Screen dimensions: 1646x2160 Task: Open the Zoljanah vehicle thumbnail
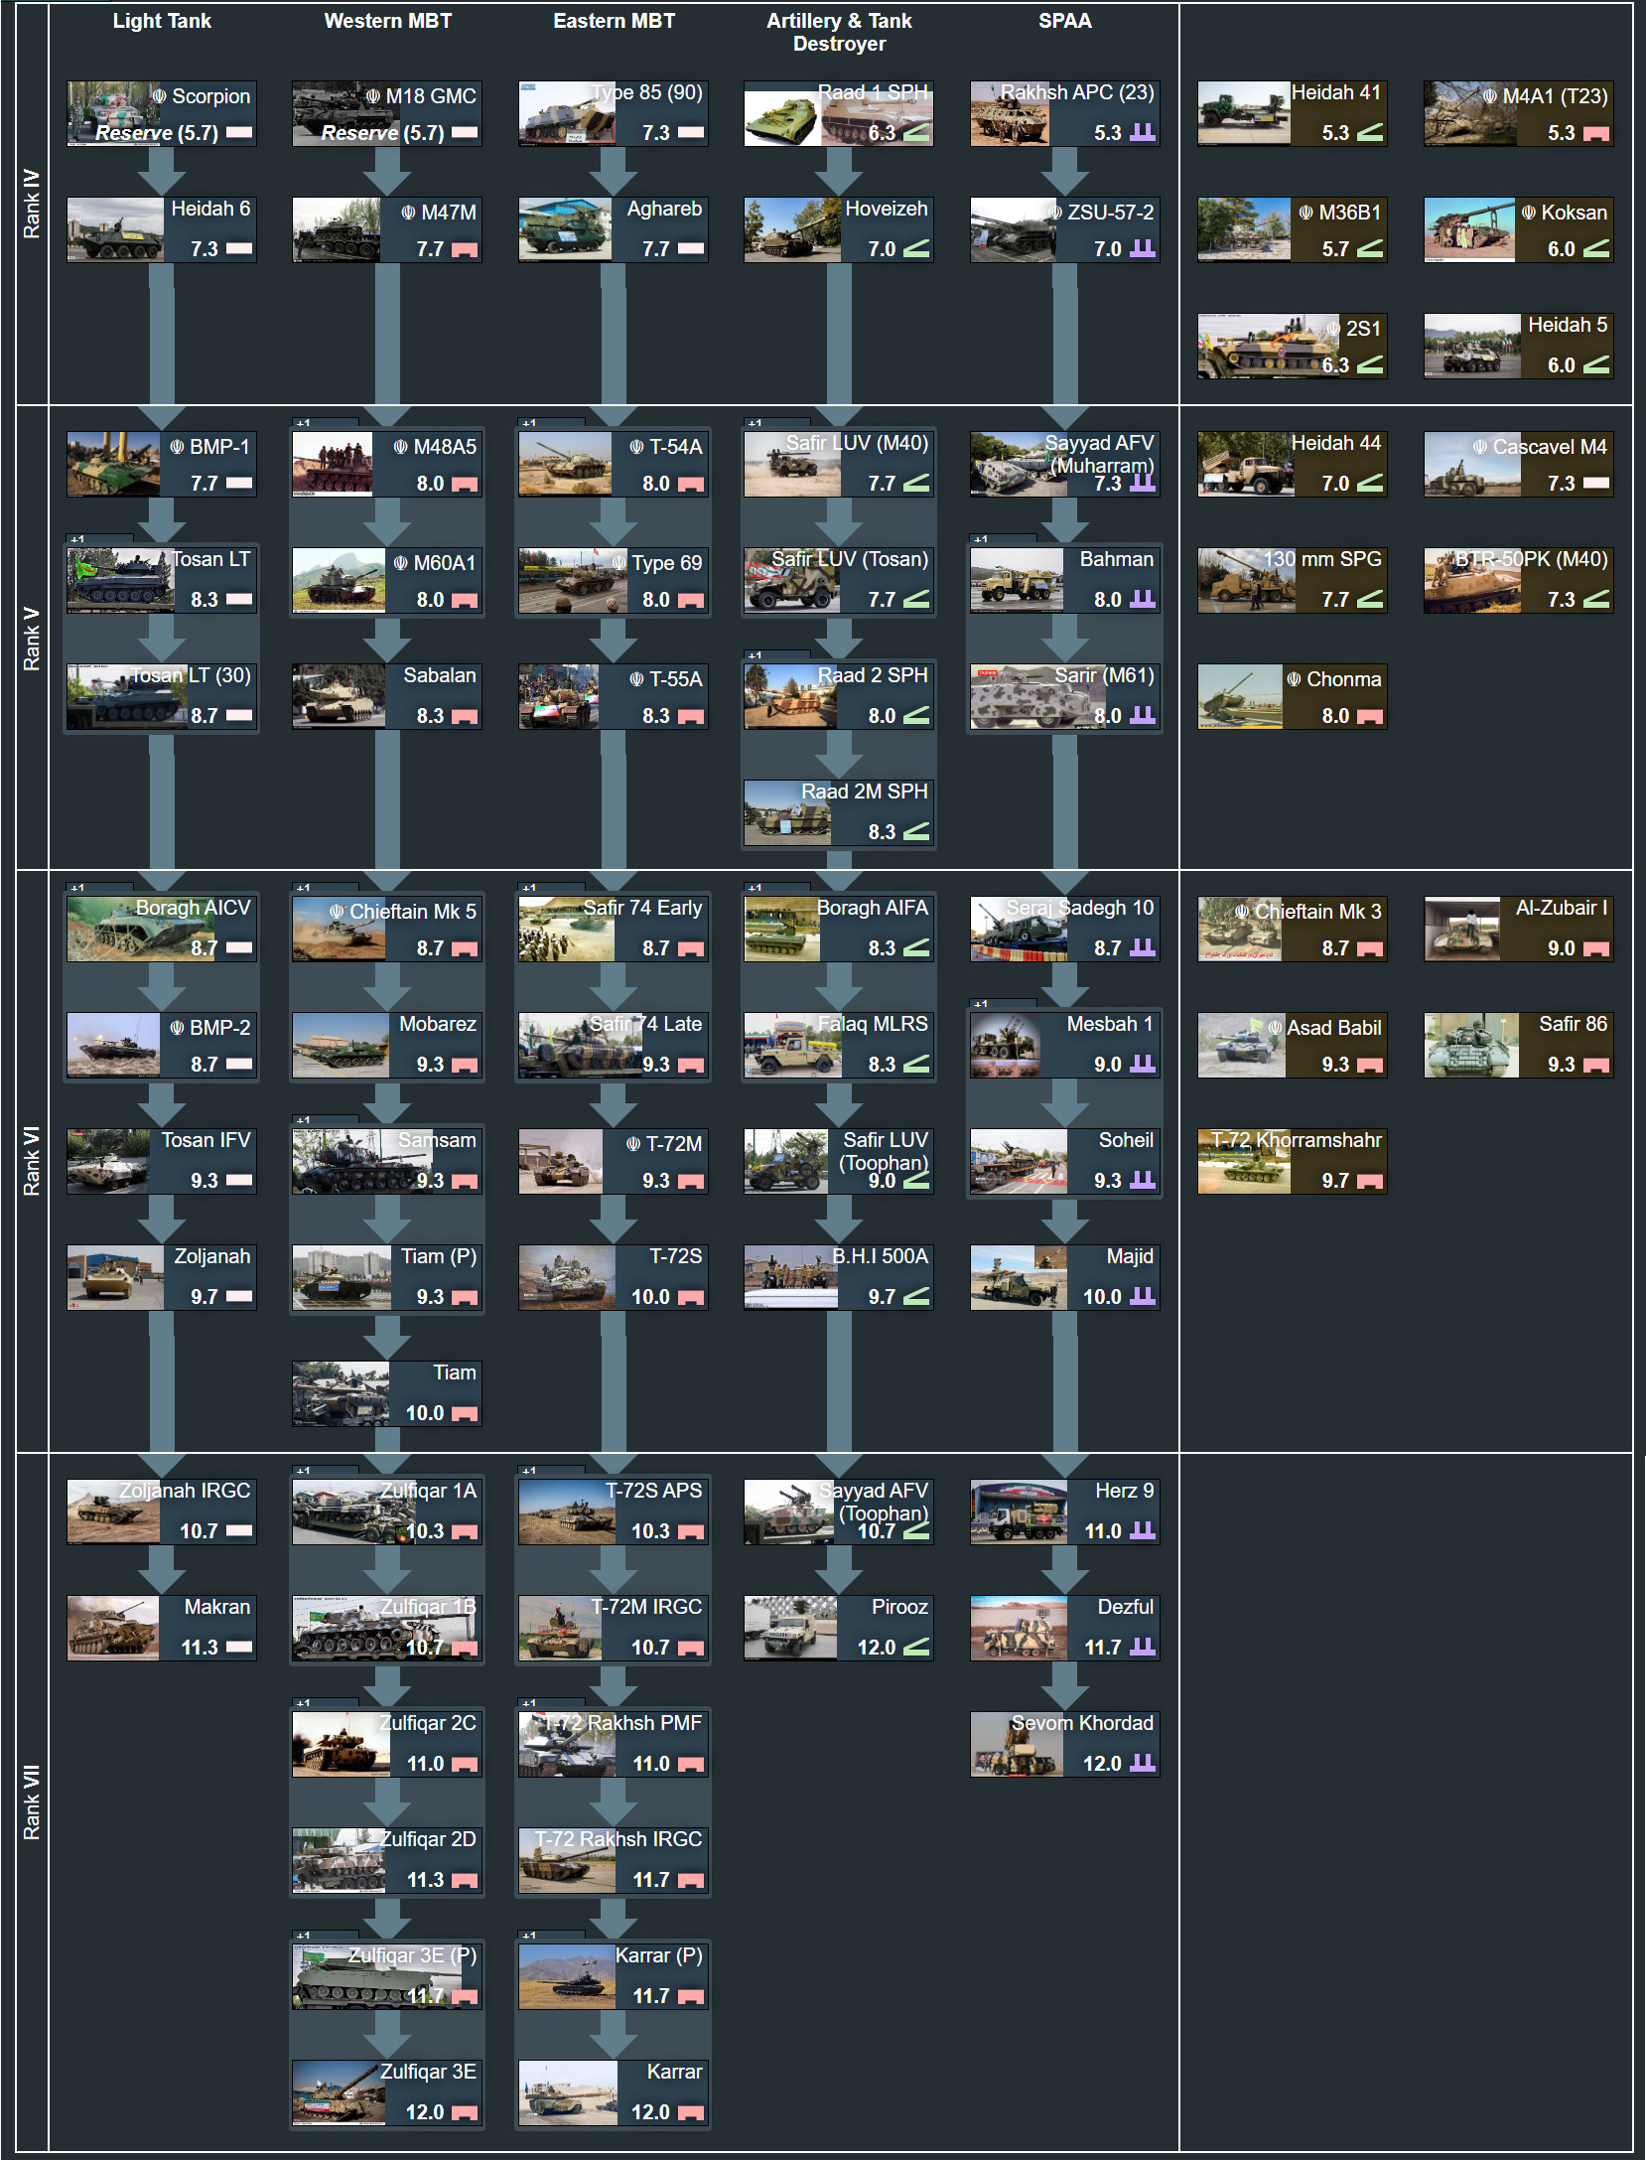point(115,1277)
